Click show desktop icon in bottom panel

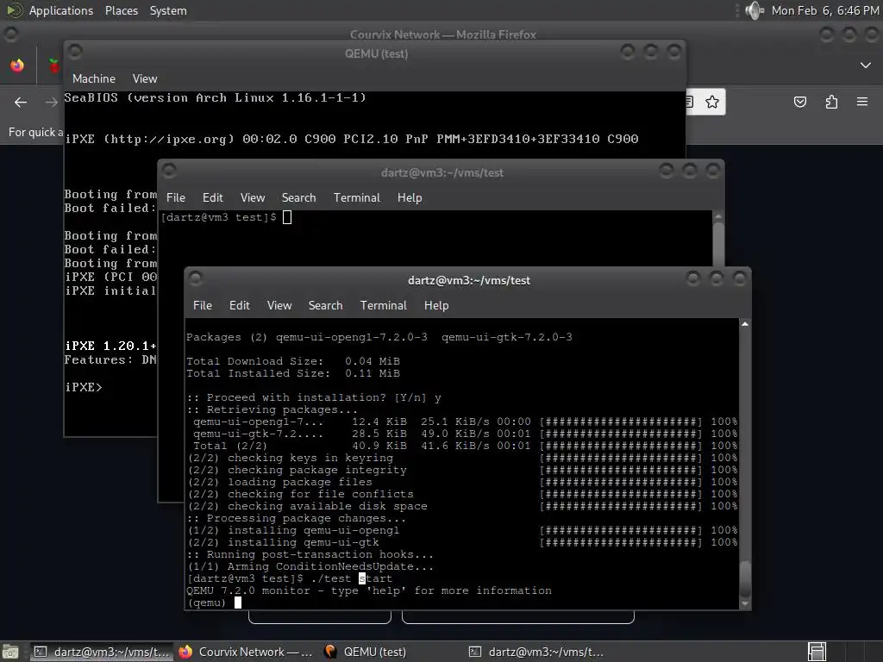pyautogui.click(x=10, y=652)
